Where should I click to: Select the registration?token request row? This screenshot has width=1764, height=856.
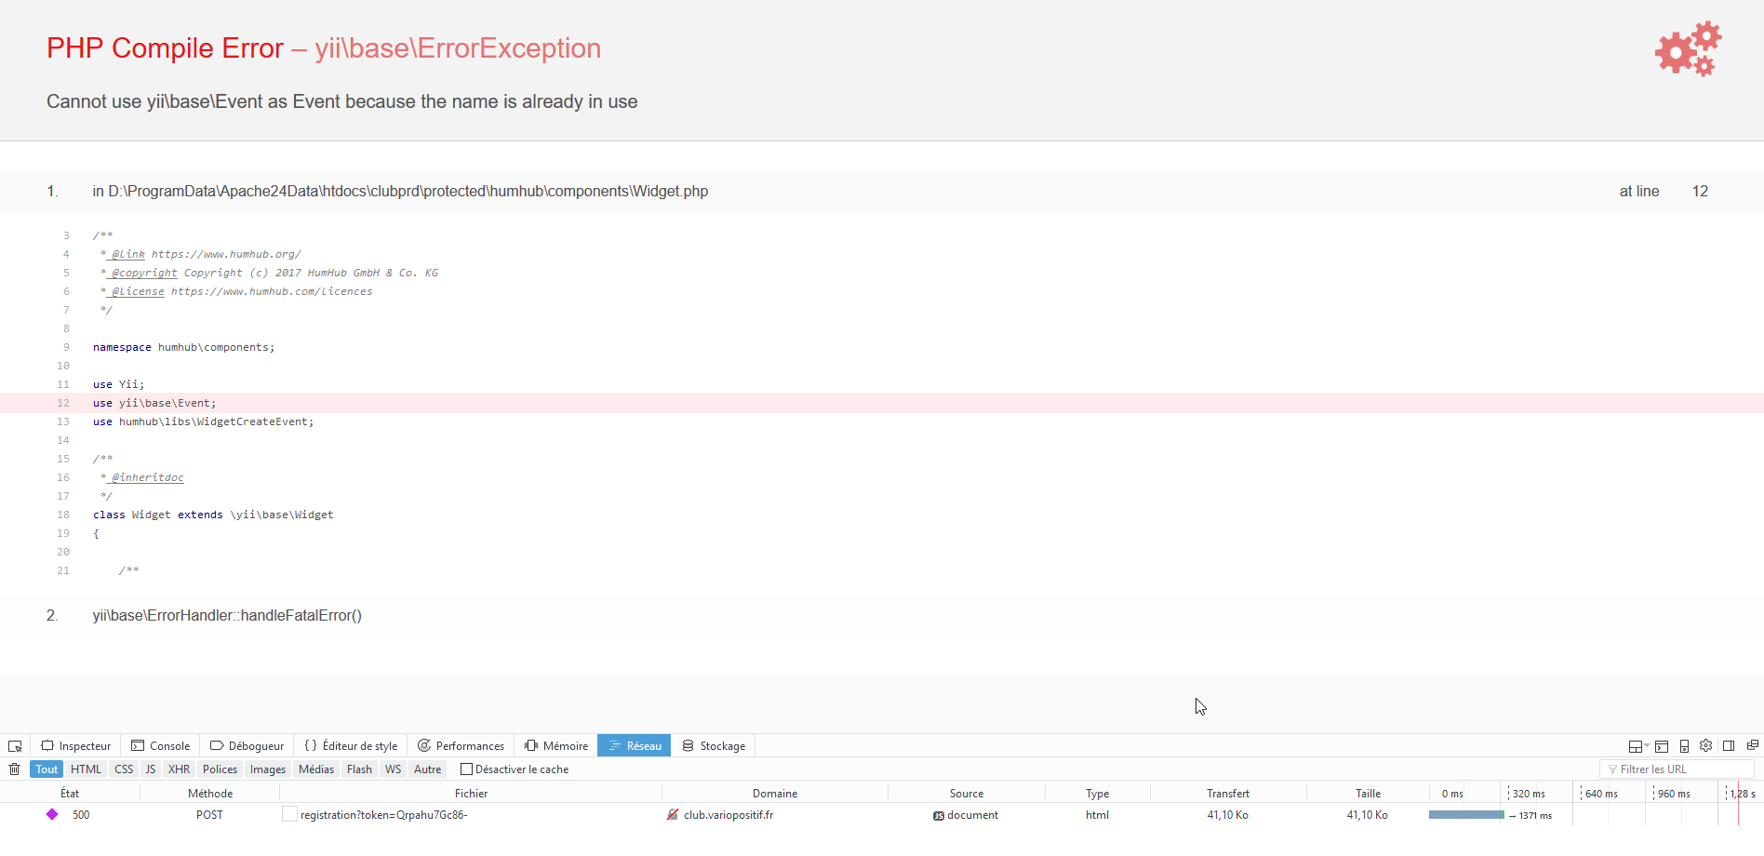[882, 814]
